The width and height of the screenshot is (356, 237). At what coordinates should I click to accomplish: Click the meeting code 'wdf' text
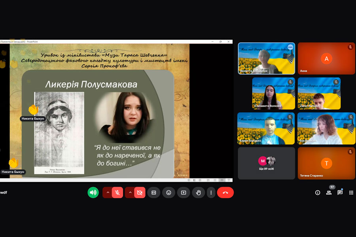4,192
